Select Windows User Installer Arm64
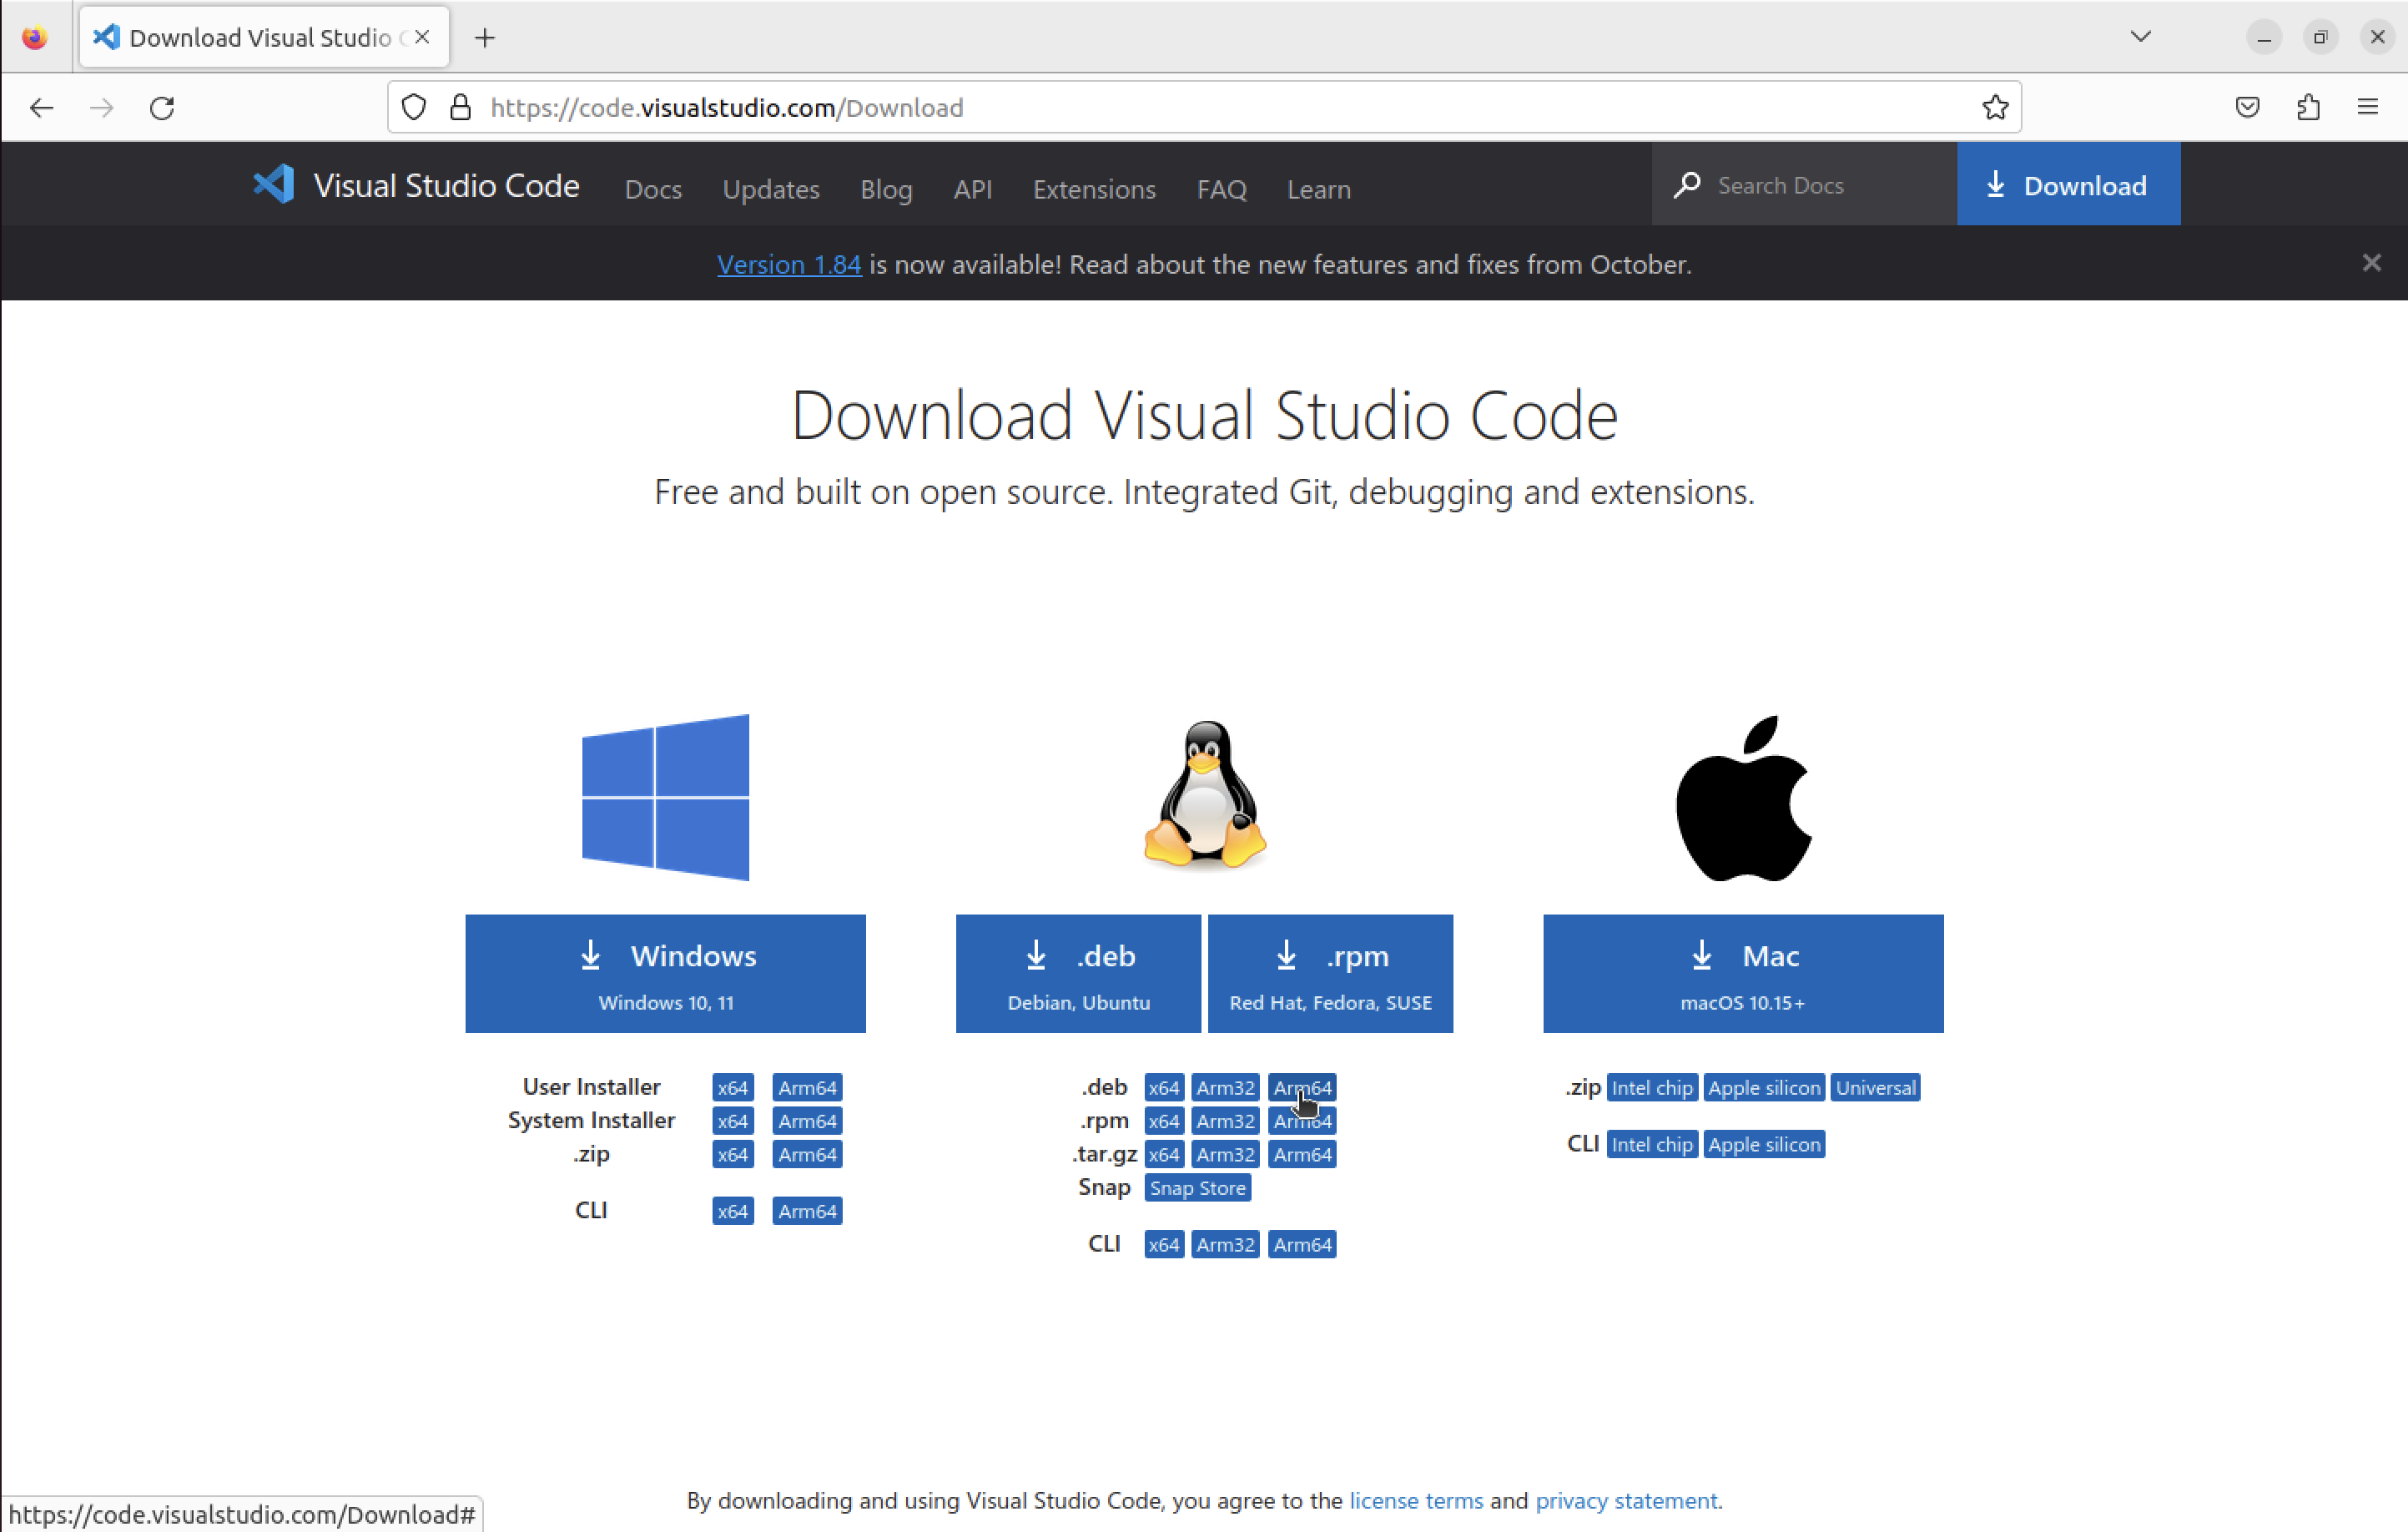Viewport: 2408px width, 1532px height. [x=807, y=1087]
